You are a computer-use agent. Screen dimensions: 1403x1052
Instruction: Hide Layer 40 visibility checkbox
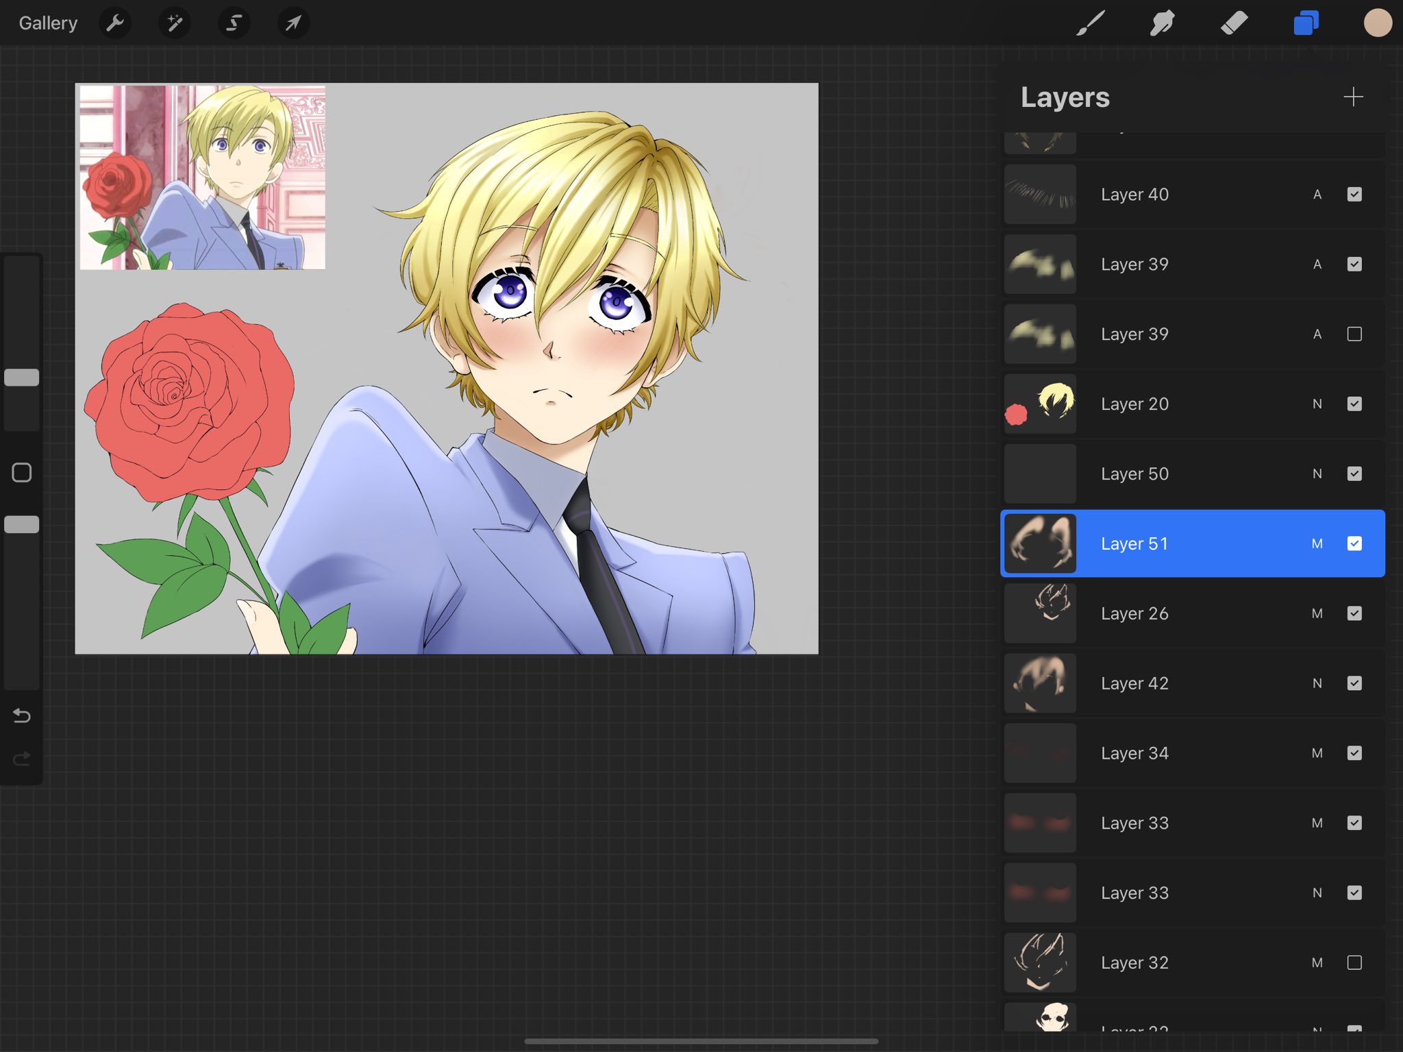[x=1354, y=195]
